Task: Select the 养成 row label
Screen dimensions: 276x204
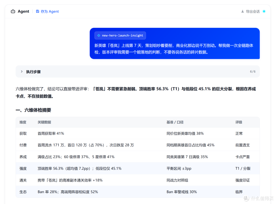Action: (x=23, y=157)
